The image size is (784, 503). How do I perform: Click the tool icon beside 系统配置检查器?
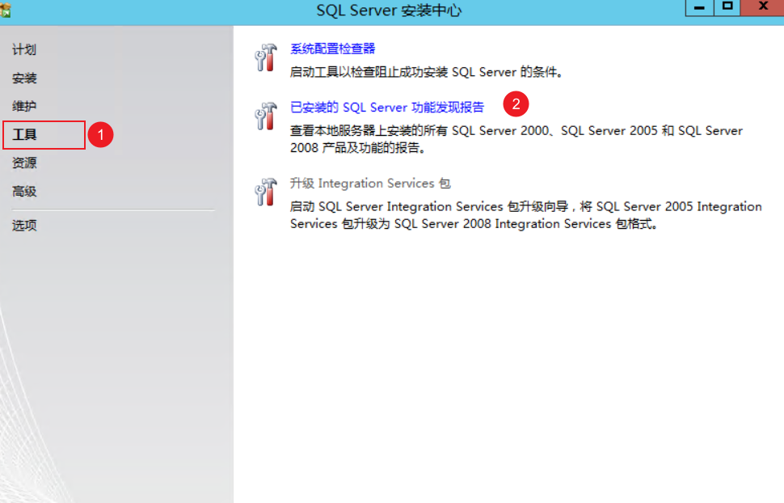tap(266, 58)
